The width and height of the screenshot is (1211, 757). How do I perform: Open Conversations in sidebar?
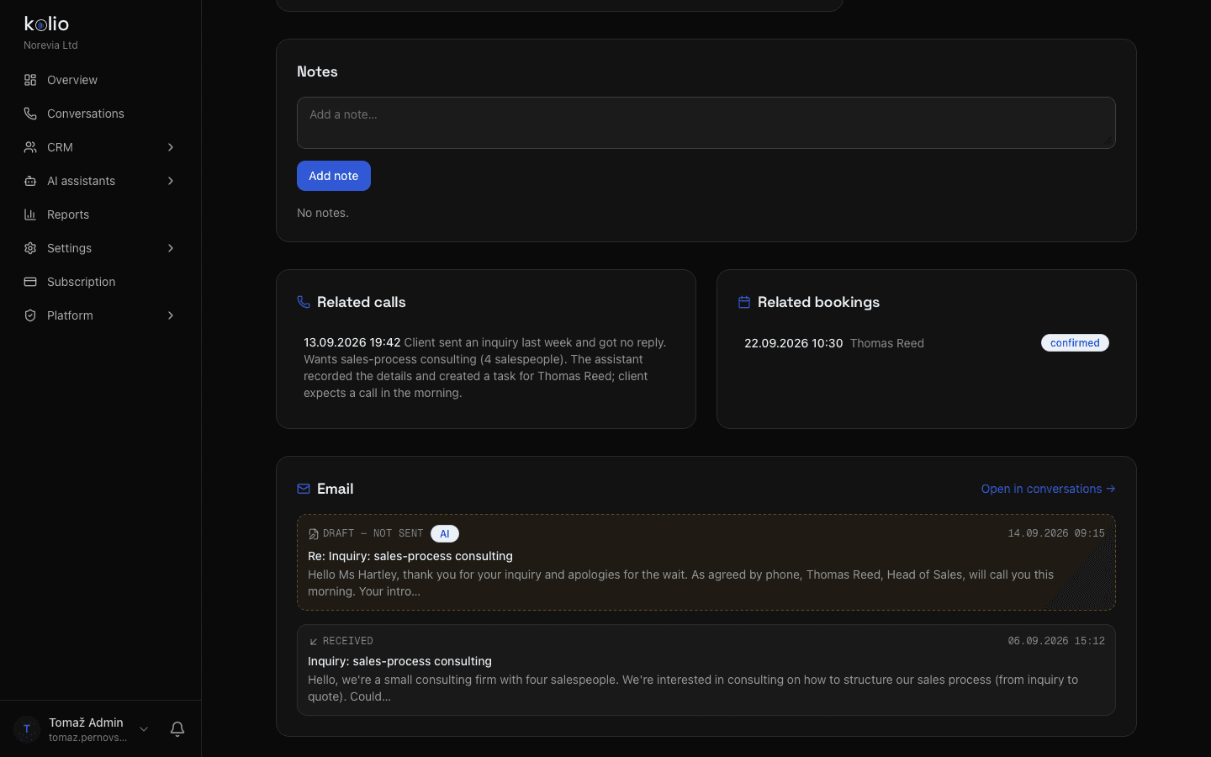100,114
